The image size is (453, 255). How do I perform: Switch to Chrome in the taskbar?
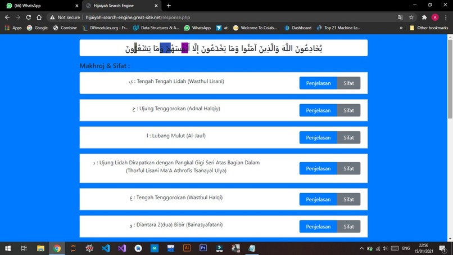click(x=57, y=248)
